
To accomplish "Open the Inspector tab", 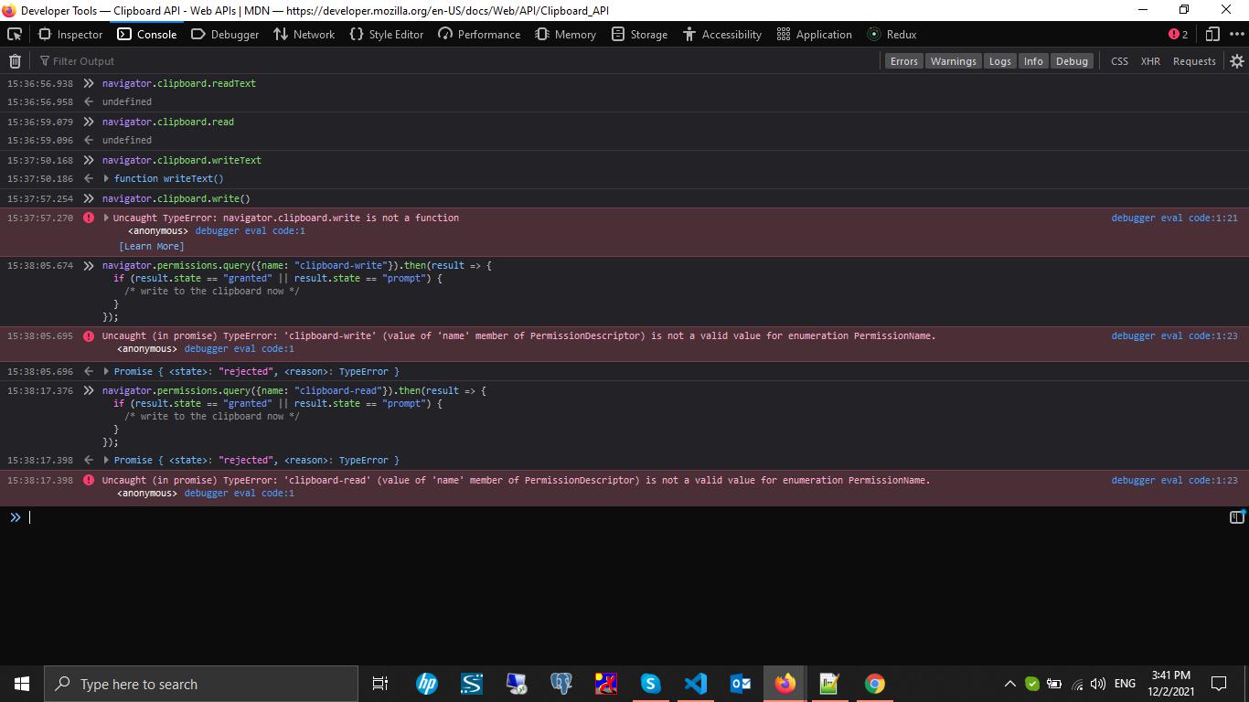I will [70, 34].
